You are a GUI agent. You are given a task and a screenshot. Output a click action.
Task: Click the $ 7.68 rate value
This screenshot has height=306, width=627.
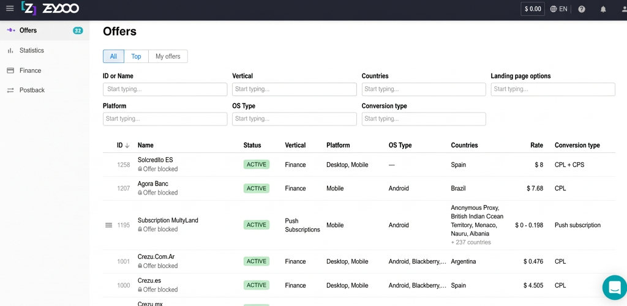535,188
